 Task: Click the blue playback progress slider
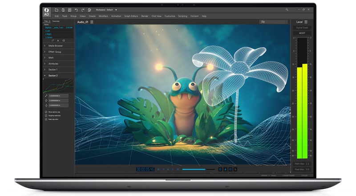198,169
